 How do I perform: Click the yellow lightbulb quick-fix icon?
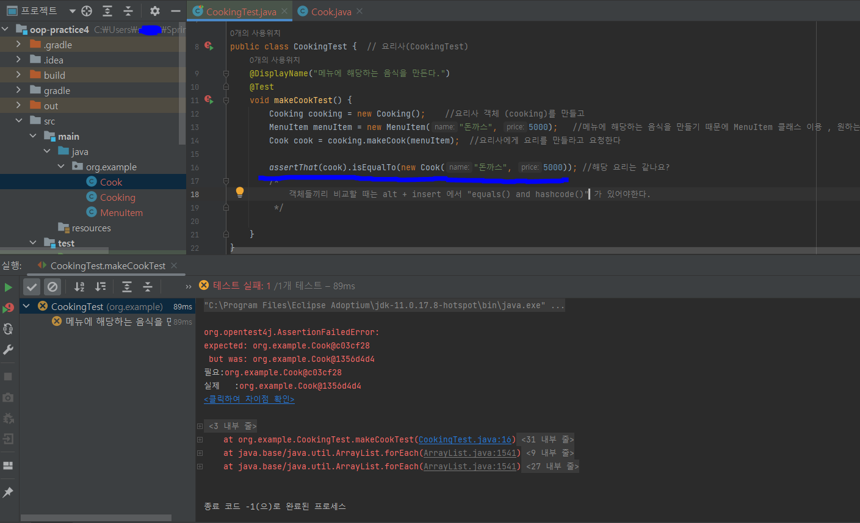[240, 192]
